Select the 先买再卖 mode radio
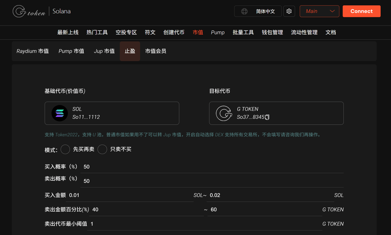Image resolution: width=391 pixels, height=235 pixels. pyautogui.click(x=65, y=149)
